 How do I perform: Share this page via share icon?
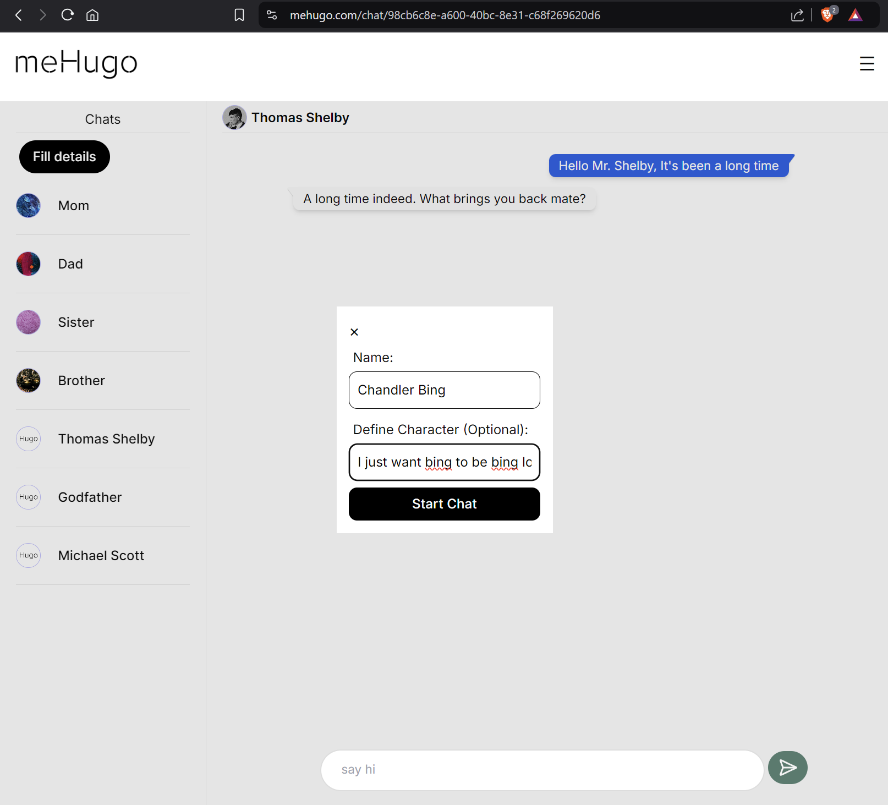[797, 15]
